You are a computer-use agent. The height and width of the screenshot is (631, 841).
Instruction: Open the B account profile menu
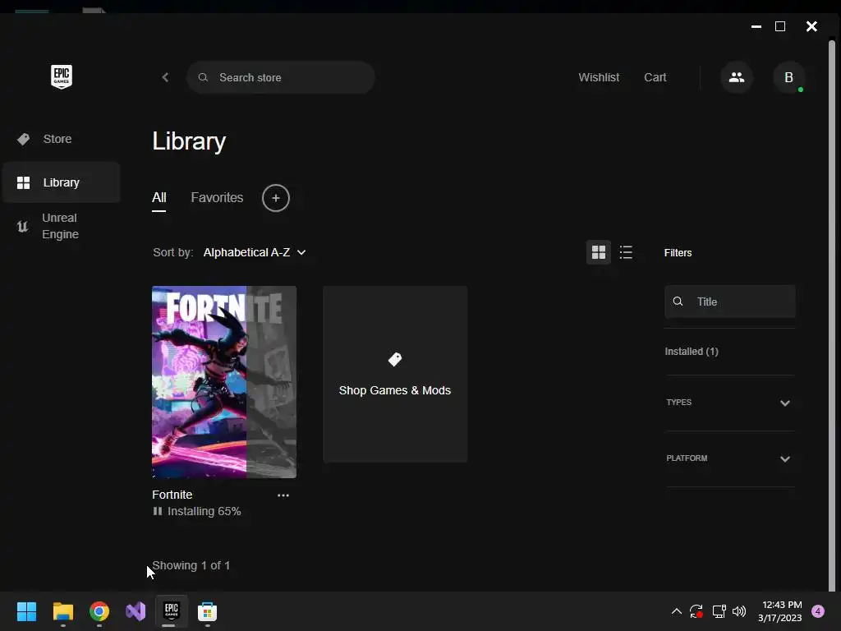pos(789,77)
